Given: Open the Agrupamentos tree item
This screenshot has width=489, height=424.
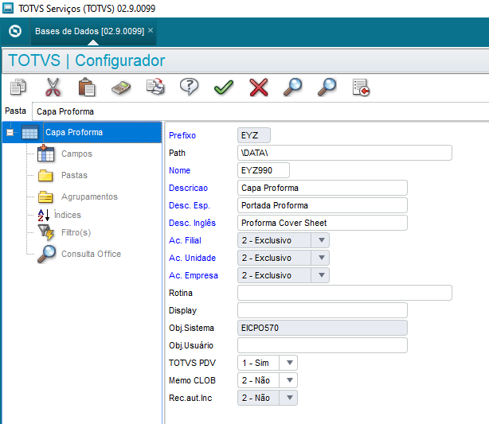Looking at the screenshot, I should 89,197.
